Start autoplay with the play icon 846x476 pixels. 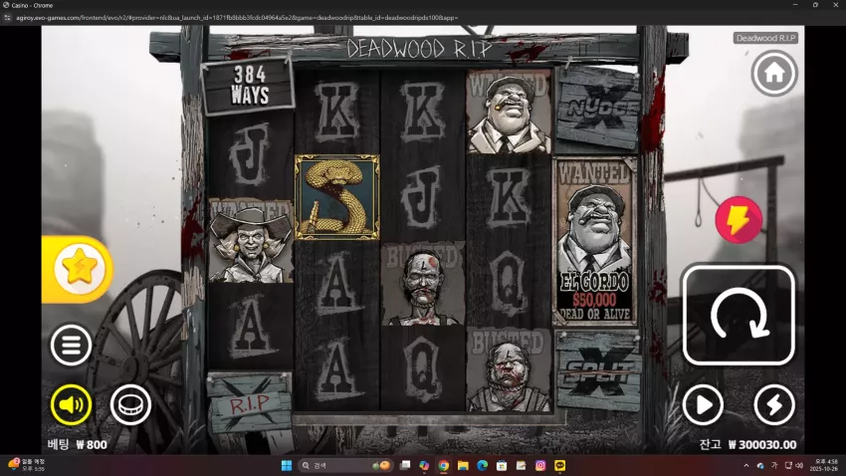tap(703, 404)
